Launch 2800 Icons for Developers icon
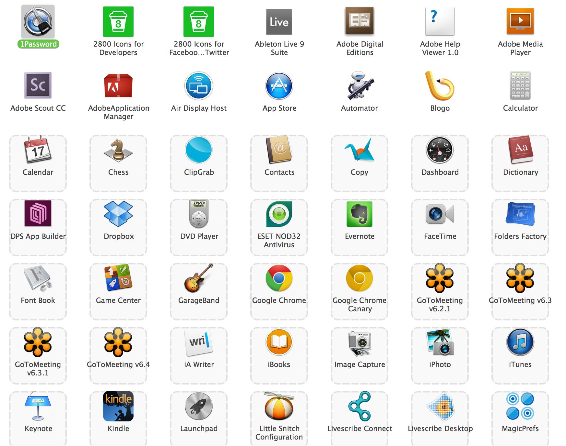Viewport: 566px width, 446px height. click(118, 22)
